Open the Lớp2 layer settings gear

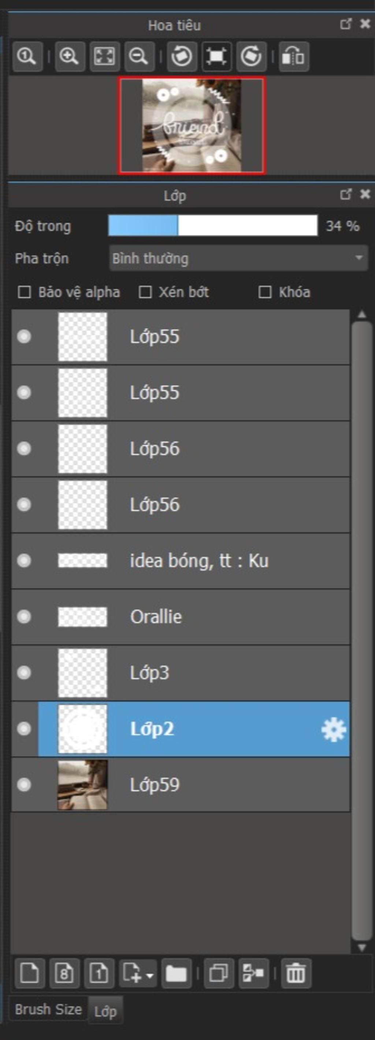coord(334,729)
